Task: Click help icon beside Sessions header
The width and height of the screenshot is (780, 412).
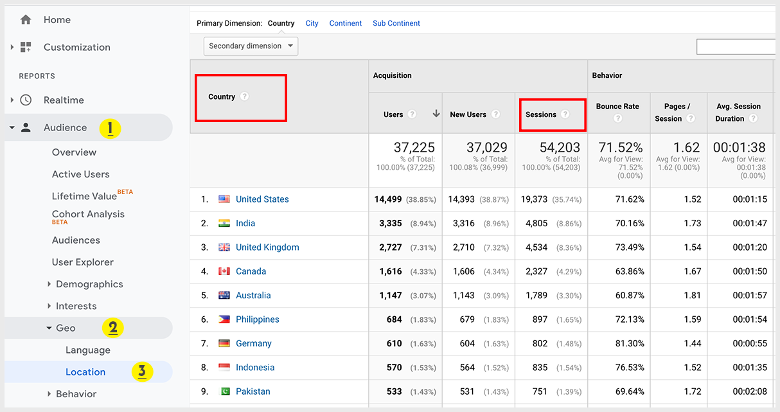Action: (565, 114)
